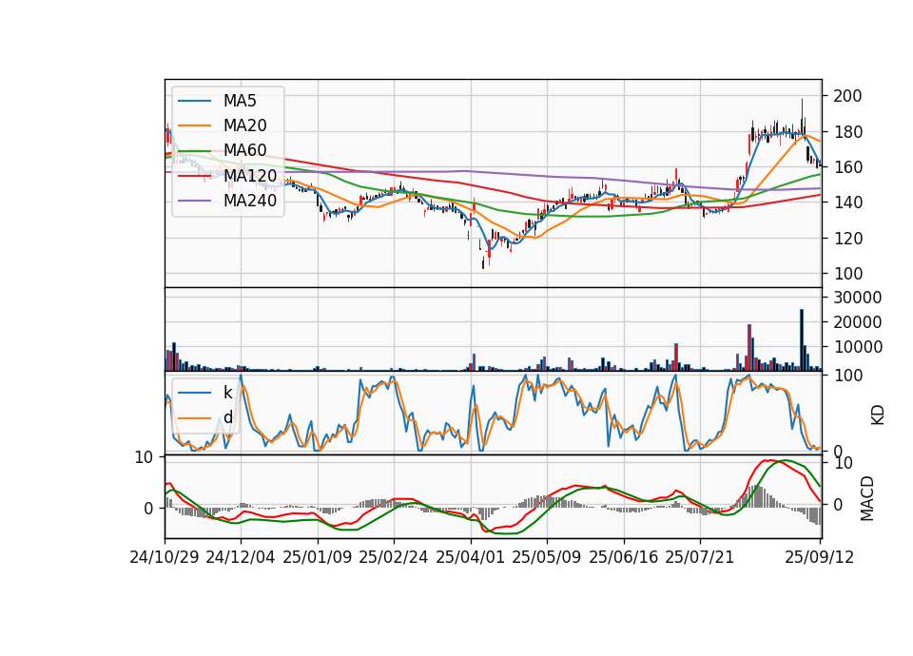913x656 pixels.
Task: Click the 25/05/09 date label
Action: click(x=546, y=557)
